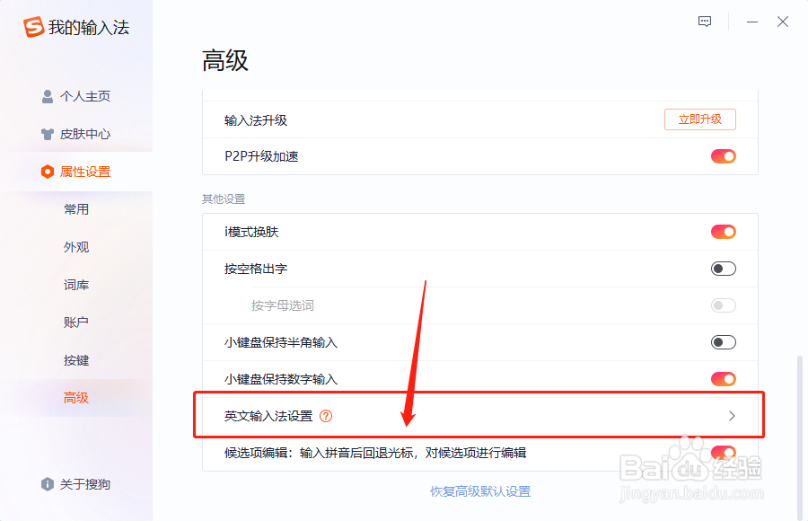808x521 pixels.
Task: Open the 个人主页 personal homepage icon
Action: [47, 96]
